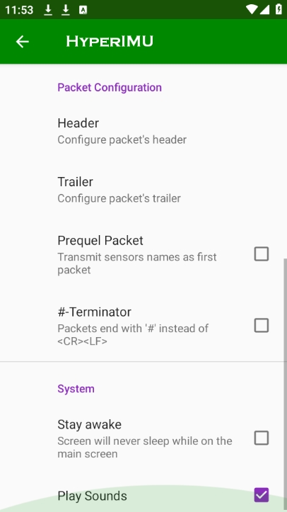Tap the Wi-Fi status icon
Viewport: 287px width, 512px height.
[x=251, y=9]
